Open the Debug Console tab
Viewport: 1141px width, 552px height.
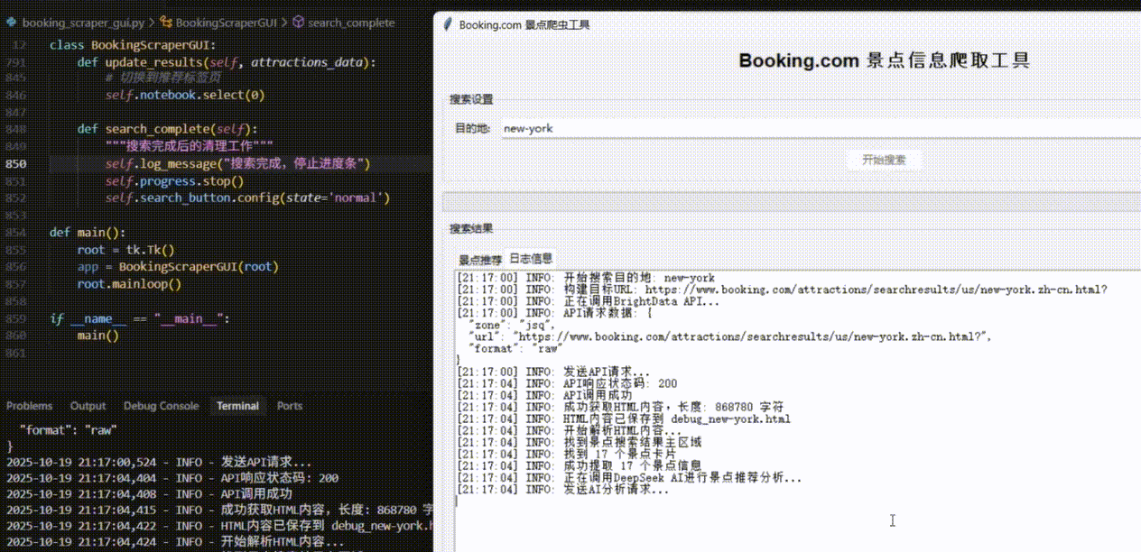[161, 406]
